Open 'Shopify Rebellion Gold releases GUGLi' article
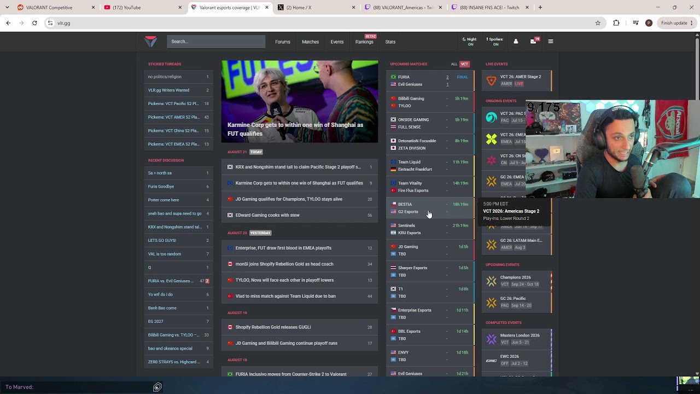The image size is (700, 394). tap(299, 327)
